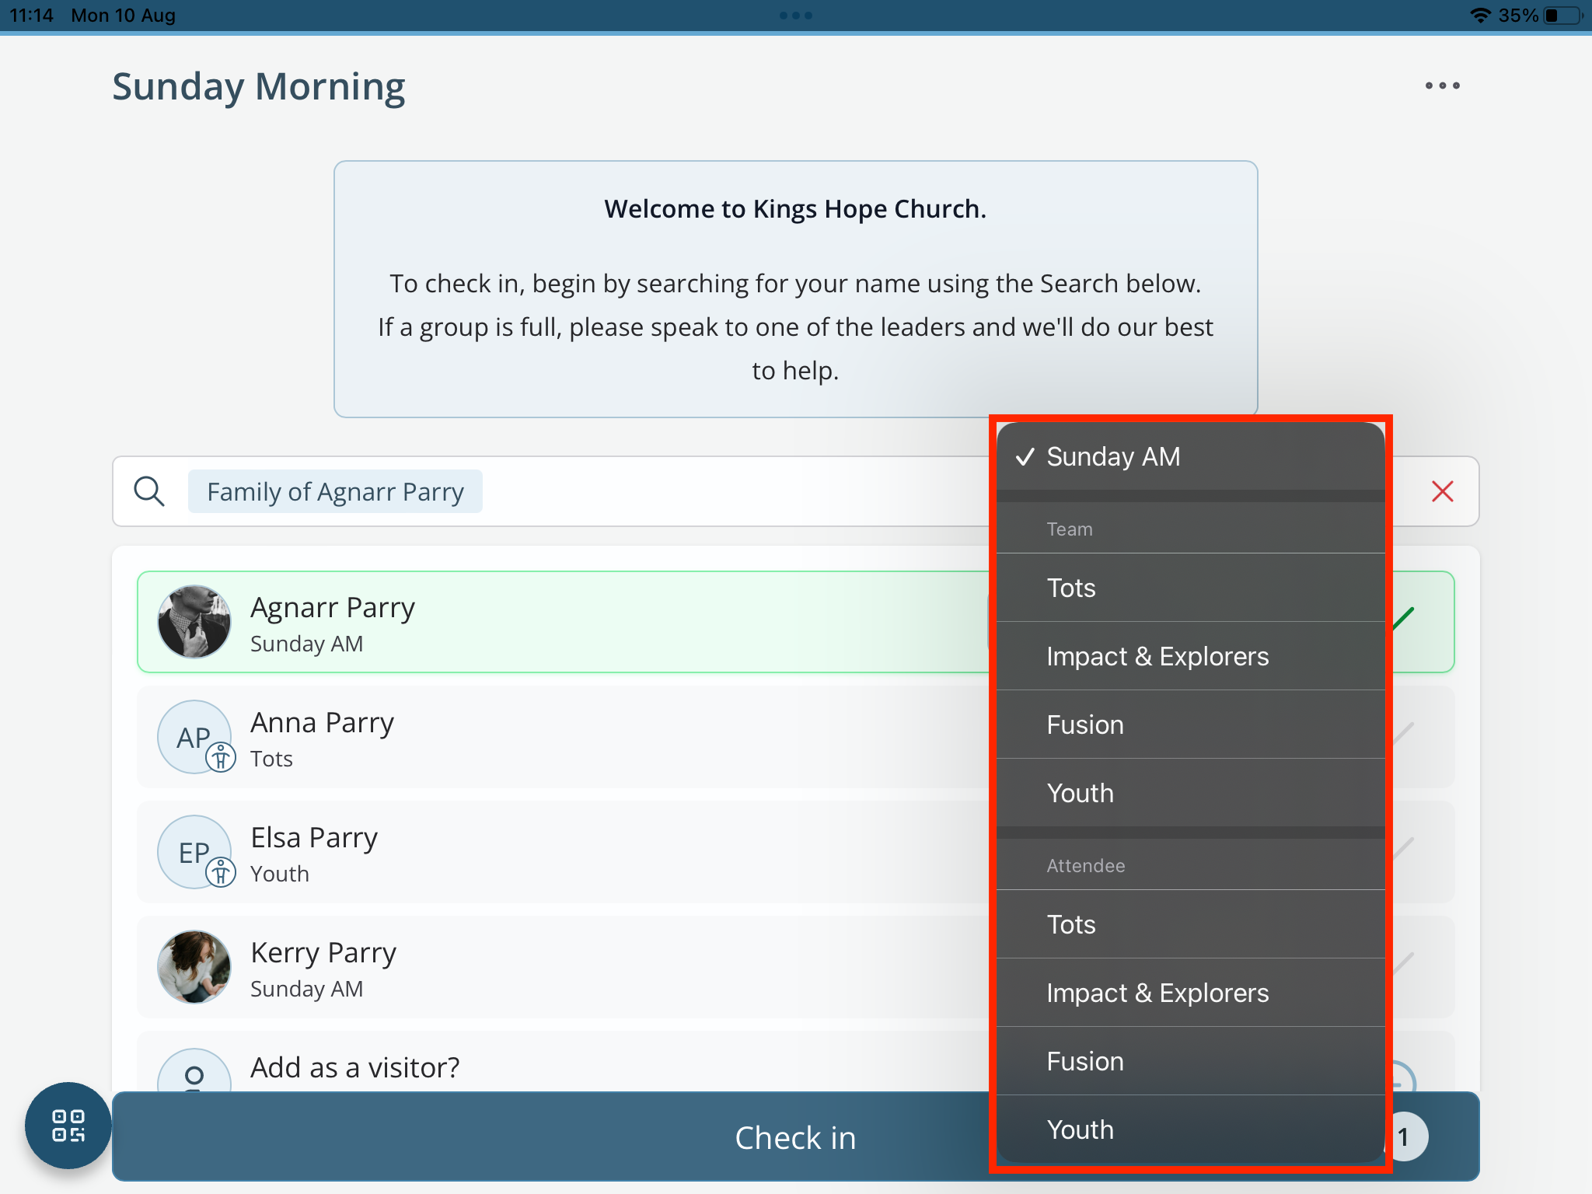
Task: Tap the multitasking three dots at top
Action: [796, 16]
